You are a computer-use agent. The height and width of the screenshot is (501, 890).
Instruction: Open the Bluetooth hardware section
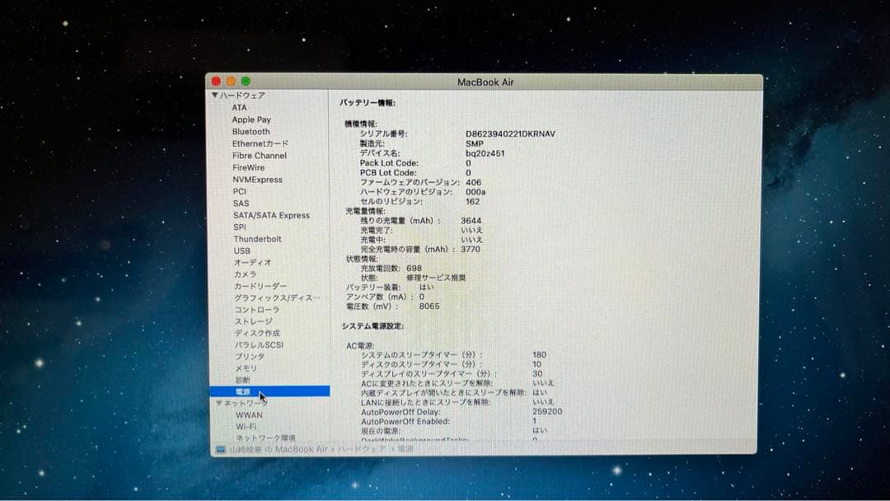point(250,131)
